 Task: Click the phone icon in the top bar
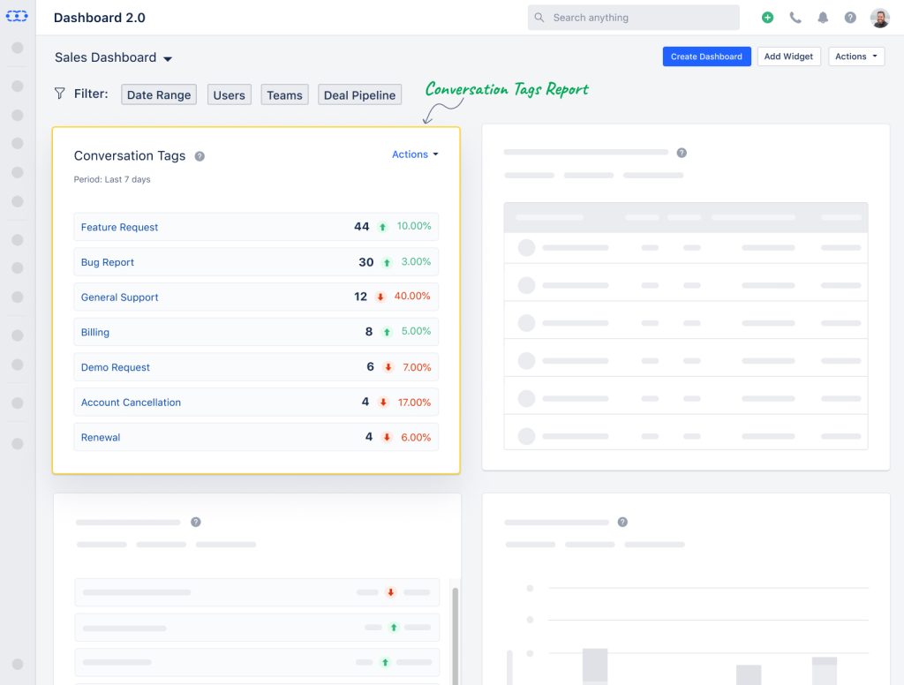click(x=795, y=17)
